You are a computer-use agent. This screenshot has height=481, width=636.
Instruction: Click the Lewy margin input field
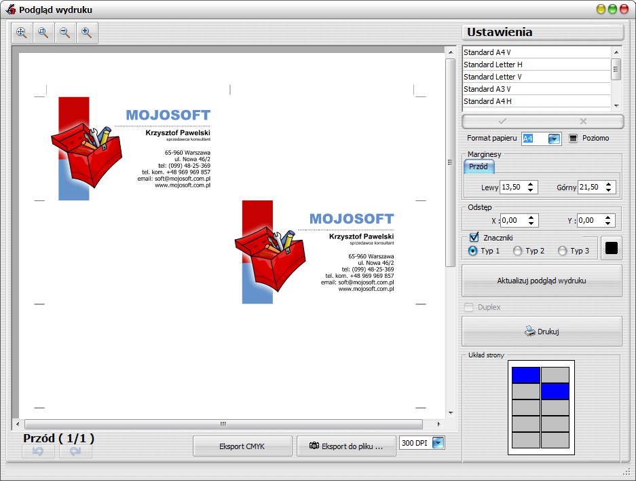pos(513,187)
